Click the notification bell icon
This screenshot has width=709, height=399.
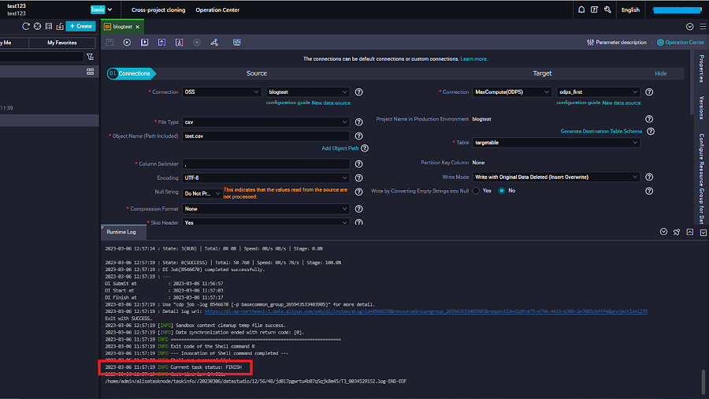581,10
